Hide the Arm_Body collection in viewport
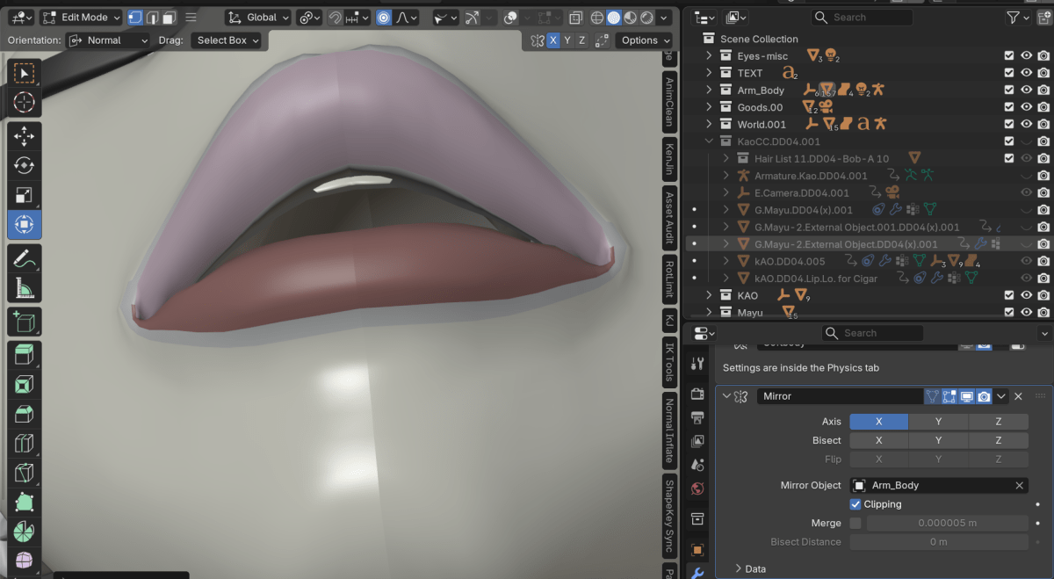Image resolution: width=1054 pixels, height=579 pixels. [1026, 90]
